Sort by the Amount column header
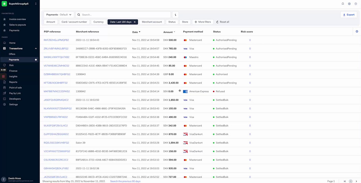 169,32
